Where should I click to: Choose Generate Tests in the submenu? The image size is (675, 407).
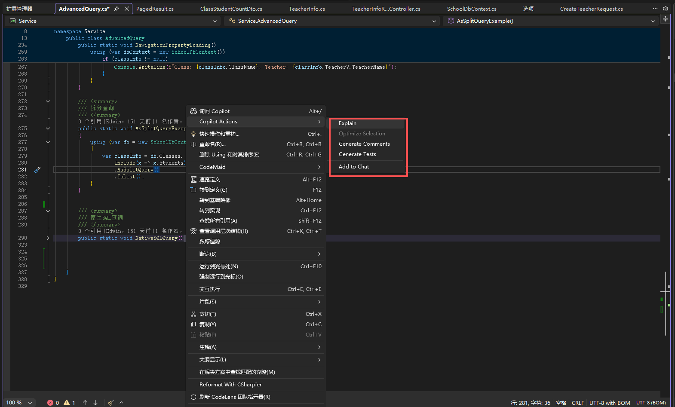(x=357, y=154)
